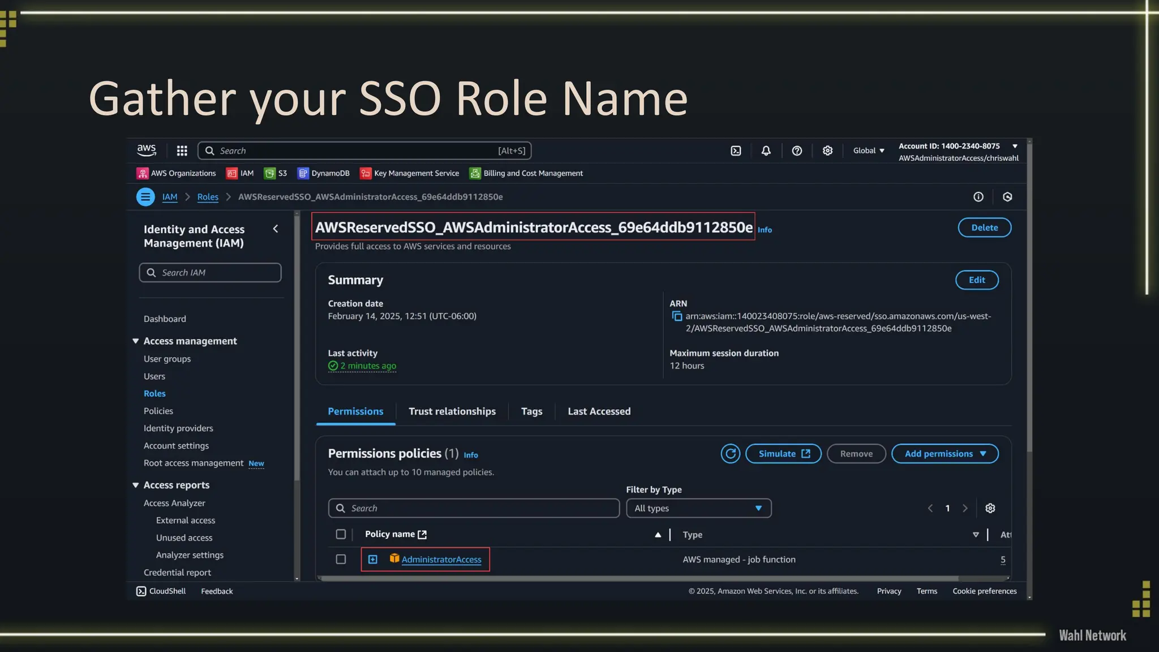Open AWS Organizations shortcut
1159x652 pixels.
[176, 173]
